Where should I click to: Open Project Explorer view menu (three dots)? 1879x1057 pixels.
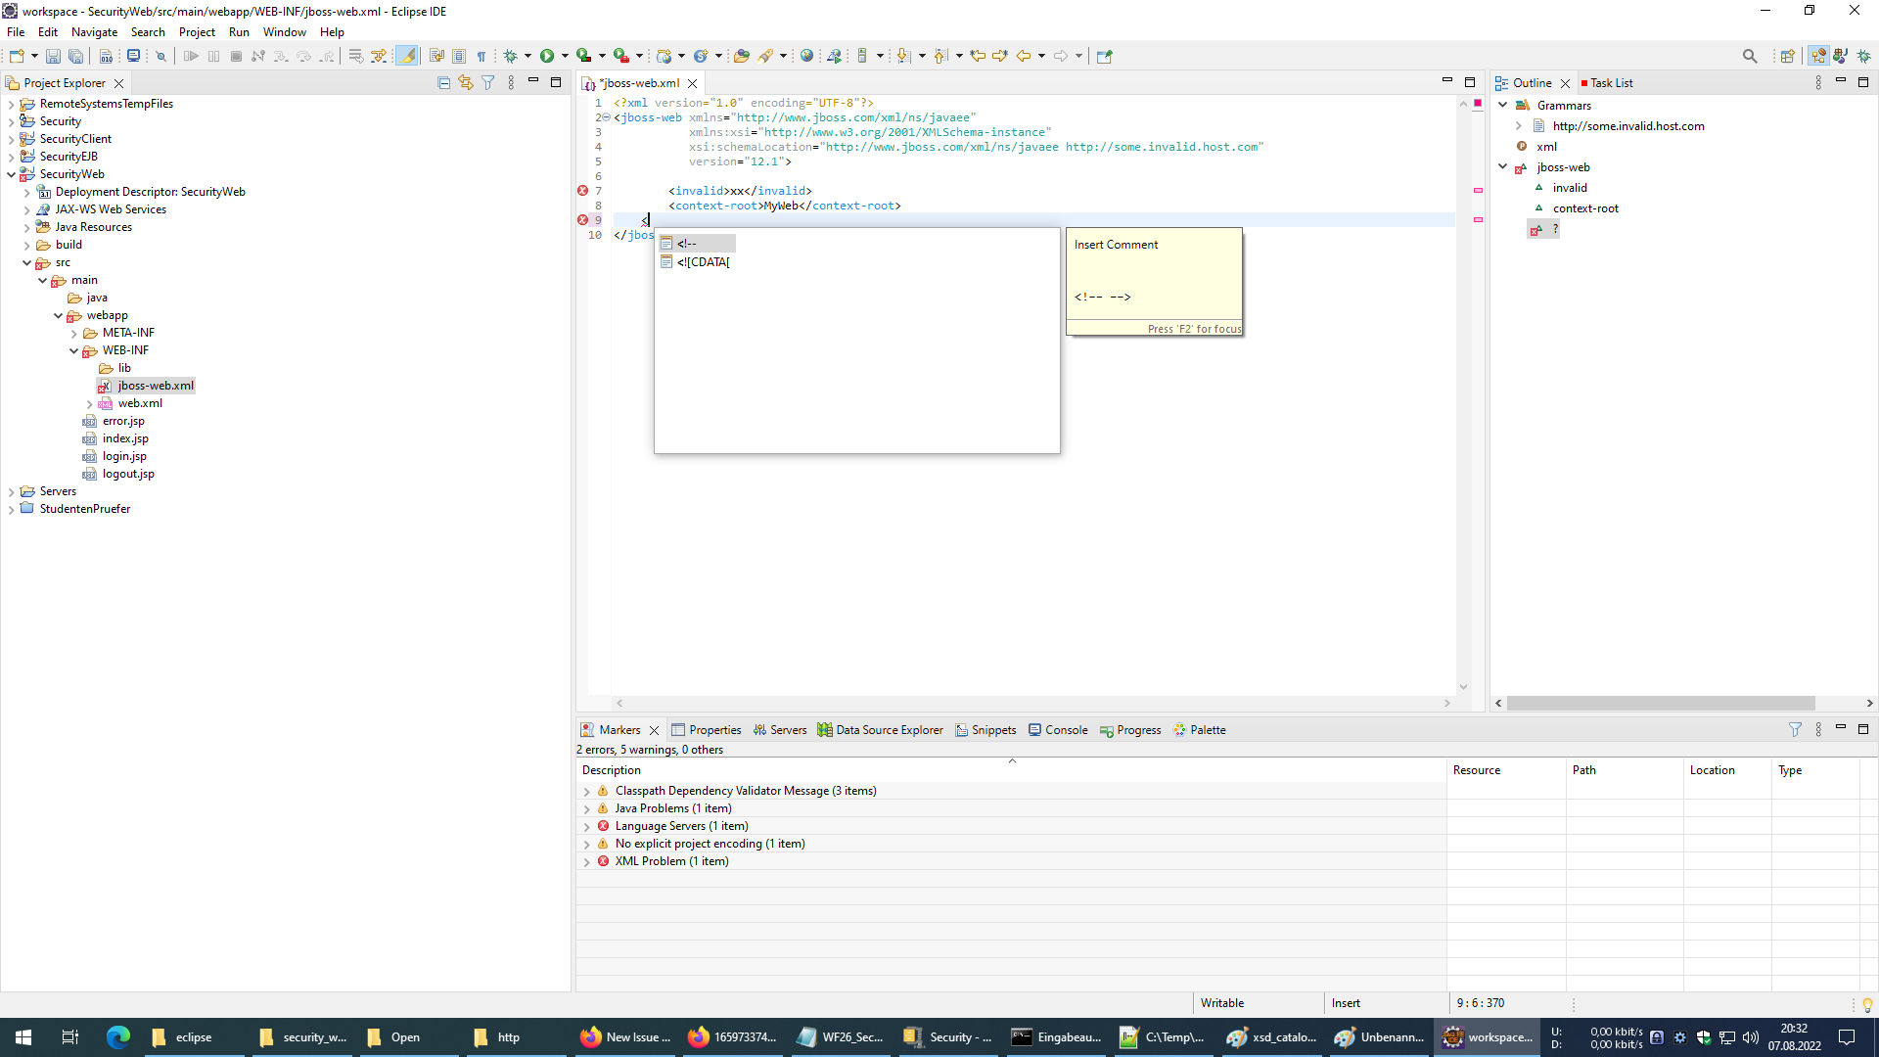click(x=511, y=83)
